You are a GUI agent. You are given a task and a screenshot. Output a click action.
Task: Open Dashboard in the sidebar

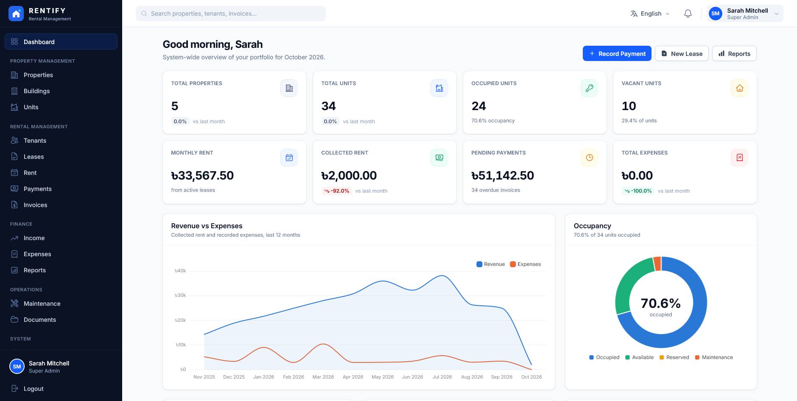click(x=61, y=41)
